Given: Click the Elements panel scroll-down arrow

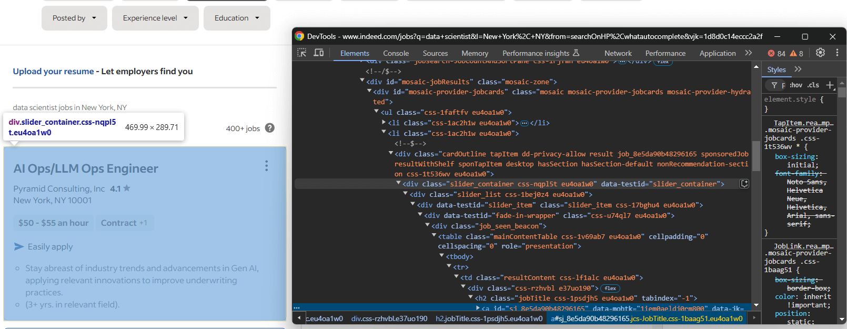Looking at the screenshot, I should 756,305.
